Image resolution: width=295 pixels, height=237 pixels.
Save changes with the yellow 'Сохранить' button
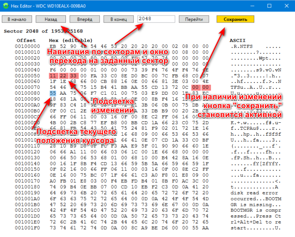[x=235, y=19]
